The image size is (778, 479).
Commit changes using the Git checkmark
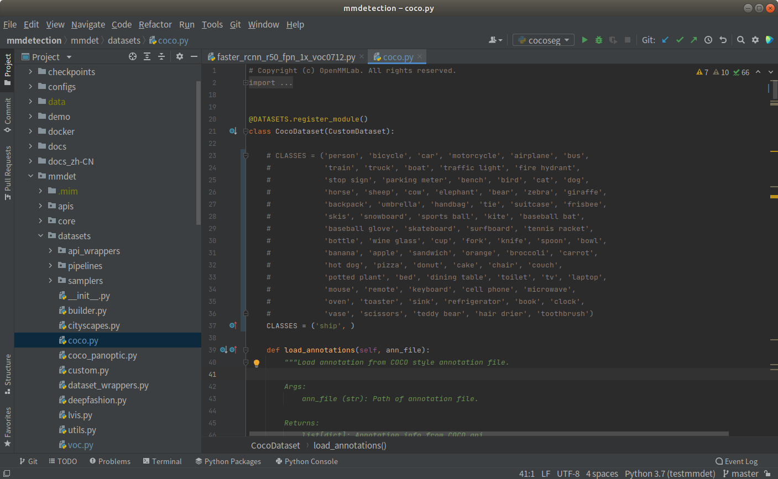tap(680, 40)
